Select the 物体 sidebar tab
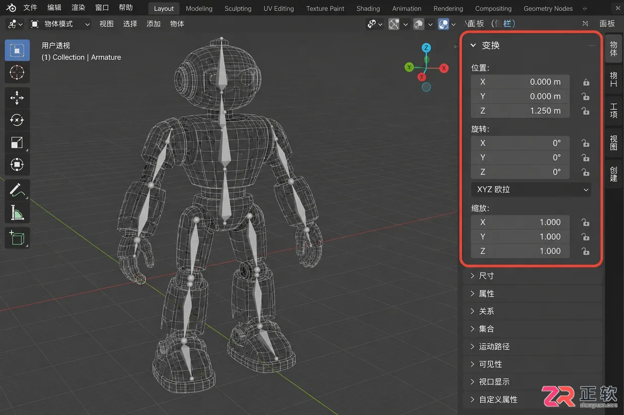This screenshot has width=624, height=415. pyautogui.click(x=613, y=49)
